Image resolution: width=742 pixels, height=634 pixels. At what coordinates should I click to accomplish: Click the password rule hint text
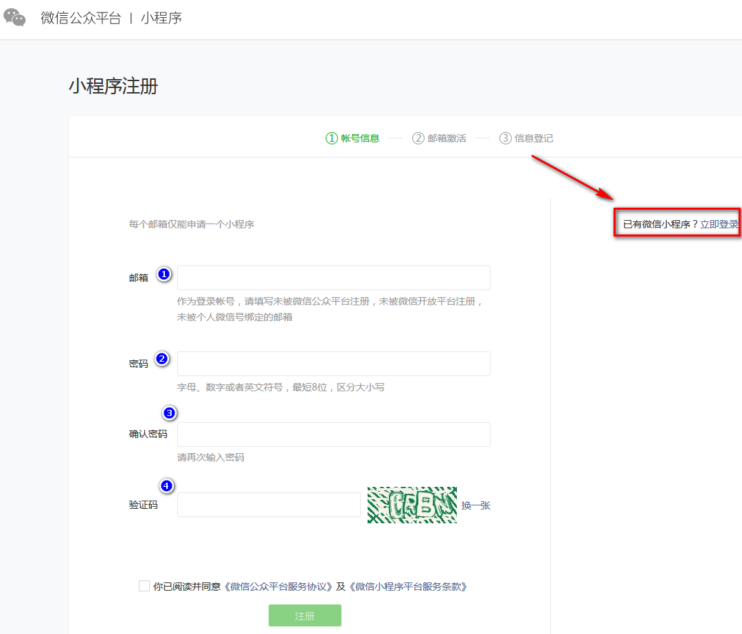point(280,387)
